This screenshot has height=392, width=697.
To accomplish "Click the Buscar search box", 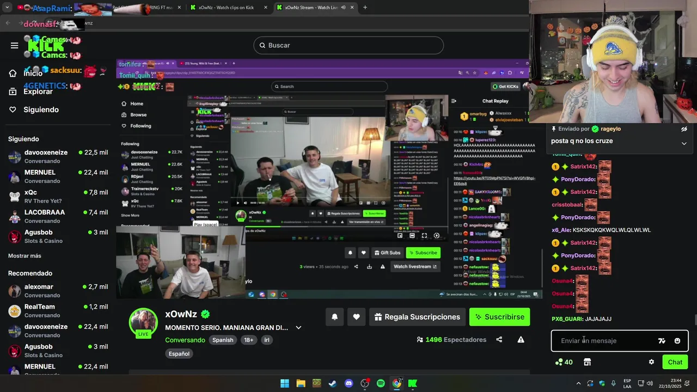I will (x=348, y=45).
